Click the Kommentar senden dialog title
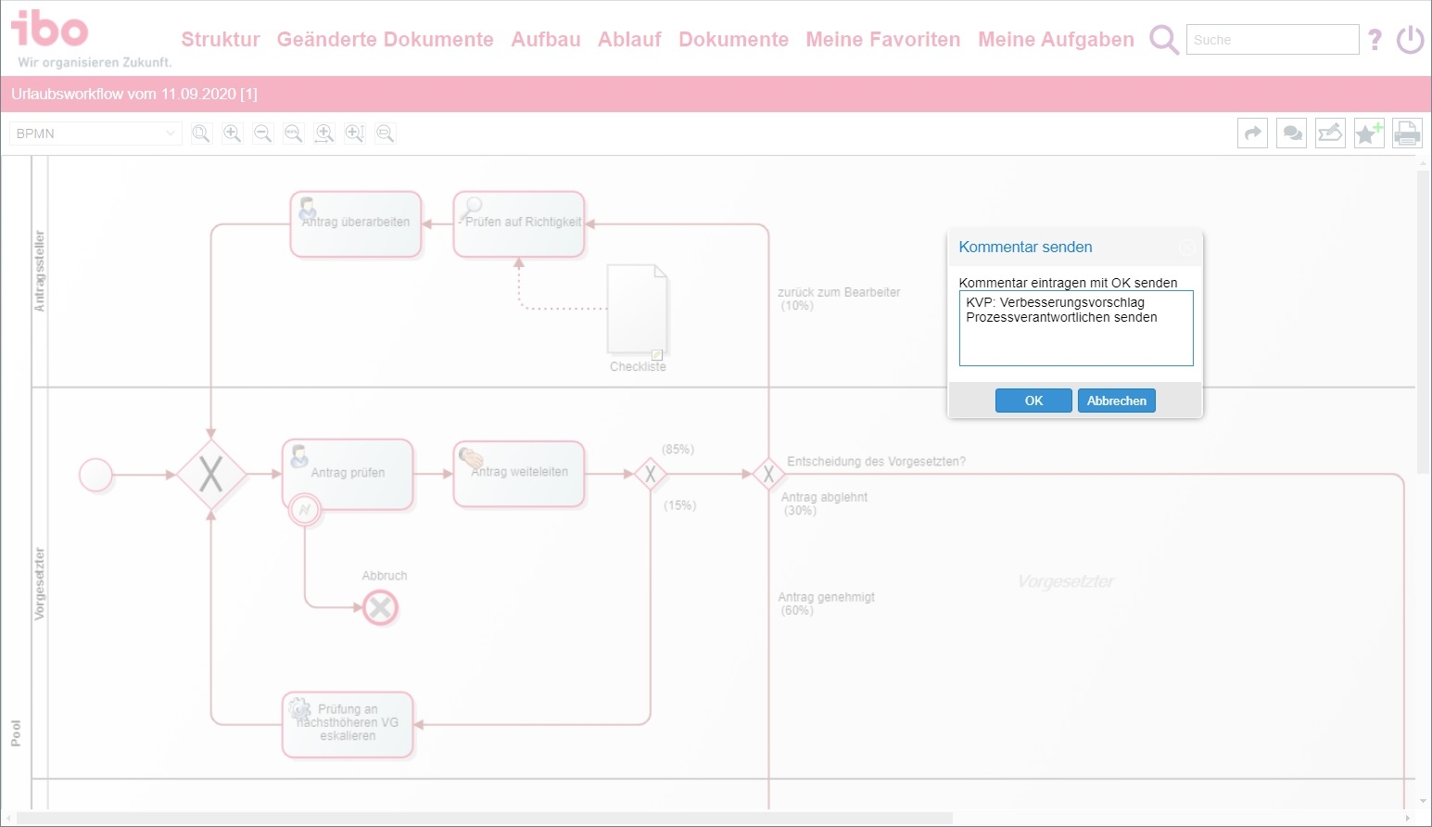 point(1025,248)
